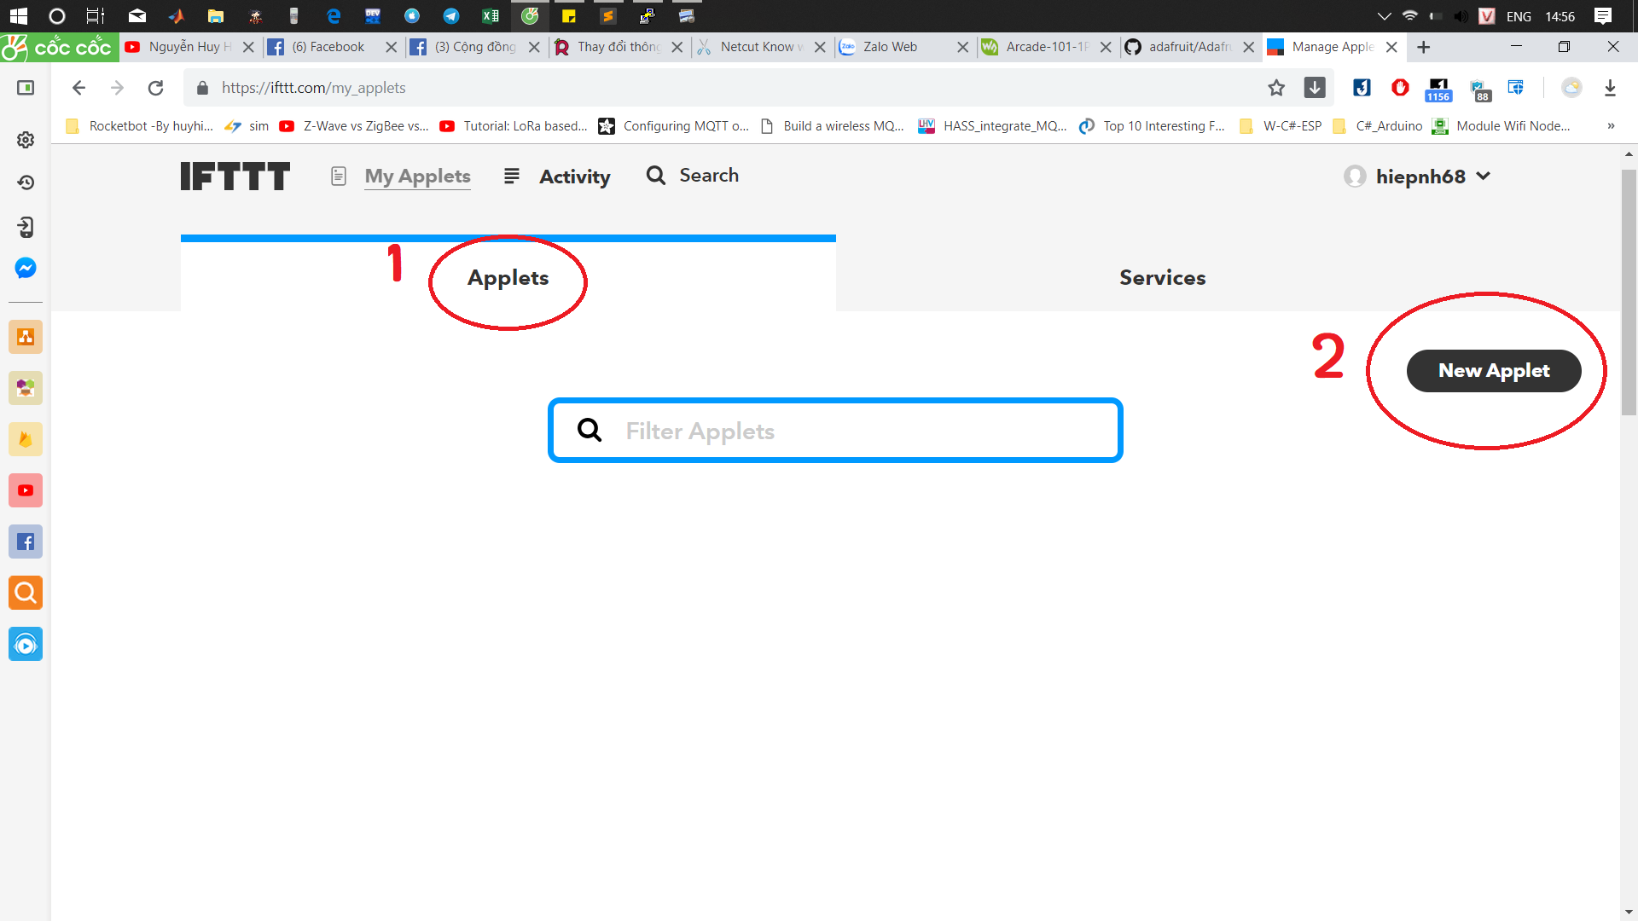Screen dimensions: 1638x921
Task: Open My Applets in the navigation
Action: coord(417,177)
